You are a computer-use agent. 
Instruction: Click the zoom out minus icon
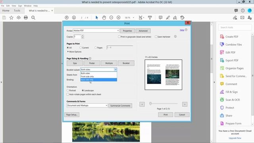111,17
